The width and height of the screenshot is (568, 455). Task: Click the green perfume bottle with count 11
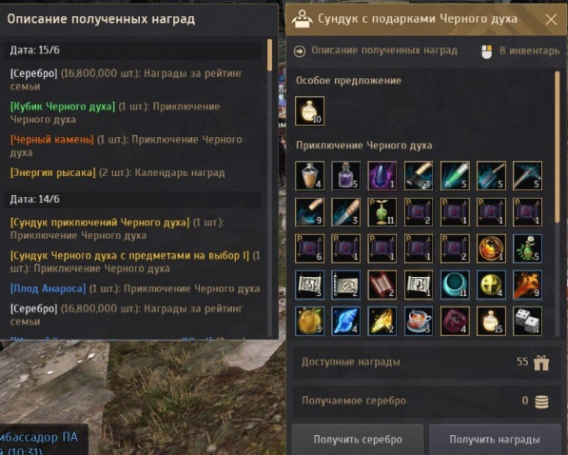tap(382, 212)
